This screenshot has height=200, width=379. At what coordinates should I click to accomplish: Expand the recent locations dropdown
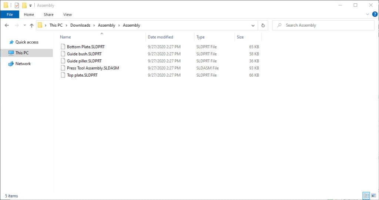[x=25, y=25]
